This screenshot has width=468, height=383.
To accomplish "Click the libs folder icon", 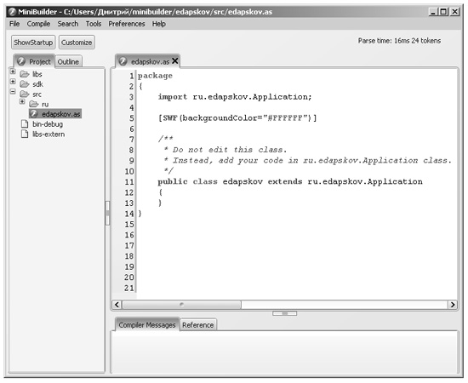I will [25, 74].
